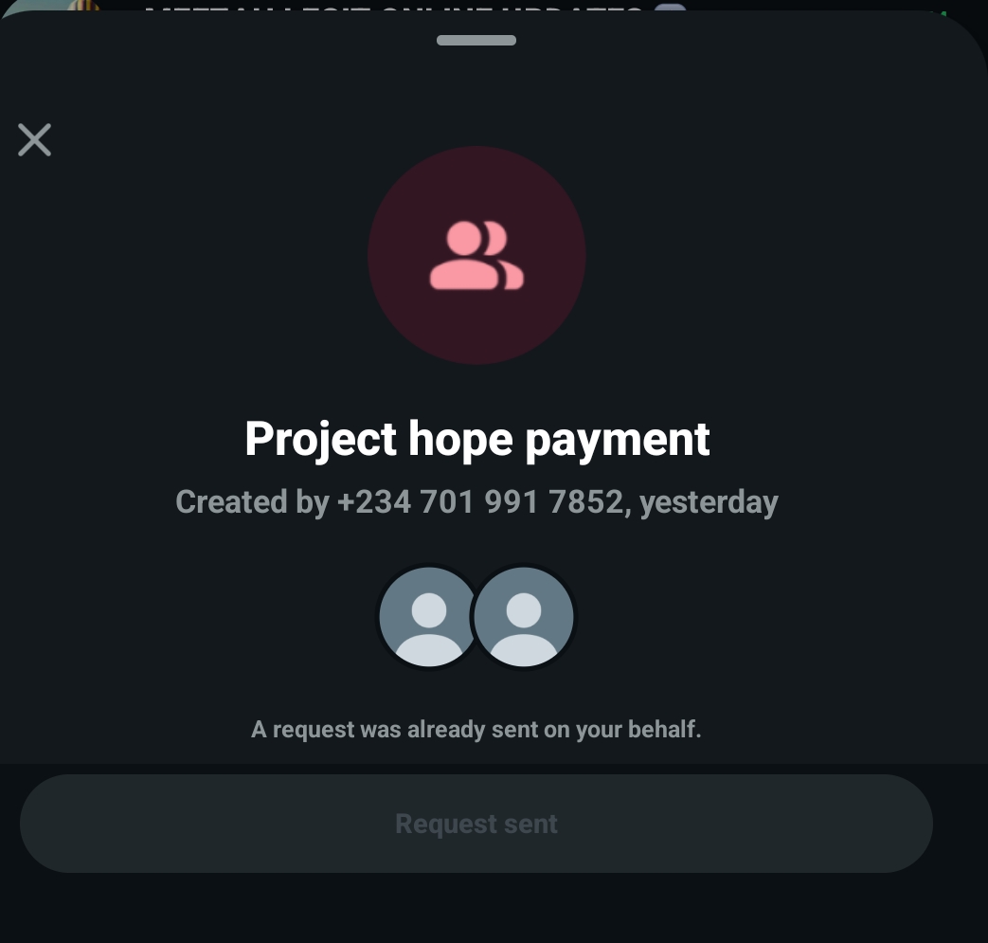Select the left member avatar
Viewport: 988px width, 943px height.
tap(429, 616)
